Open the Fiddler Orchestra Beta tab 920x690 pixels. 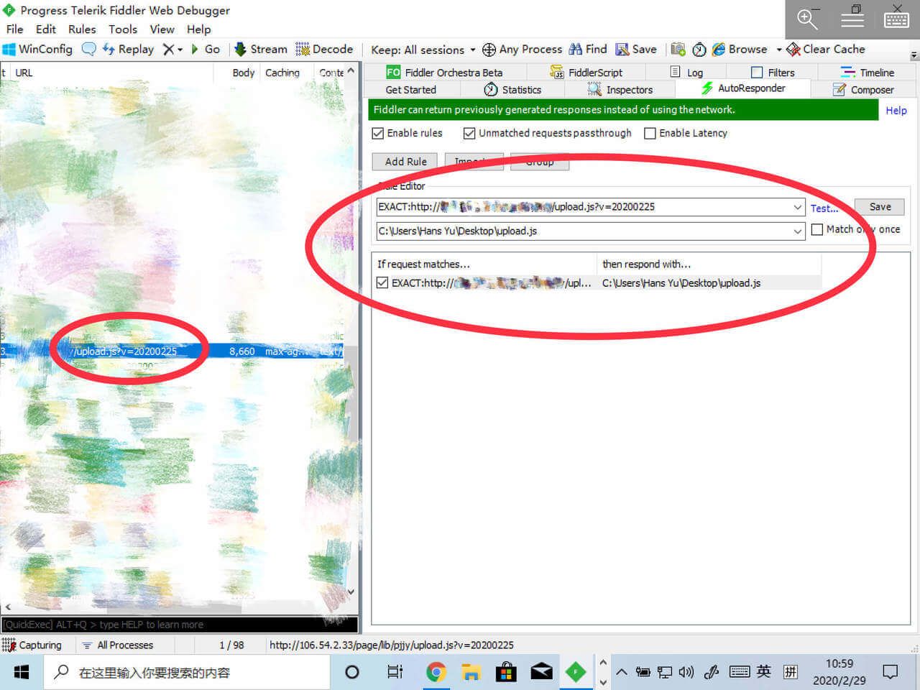point(445,73)
